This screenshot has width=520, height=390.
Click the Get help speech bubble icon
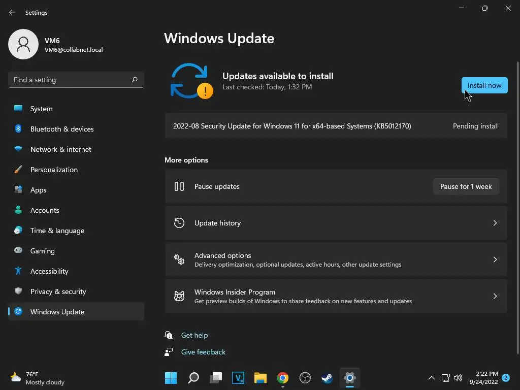click(x=169, y=335)
